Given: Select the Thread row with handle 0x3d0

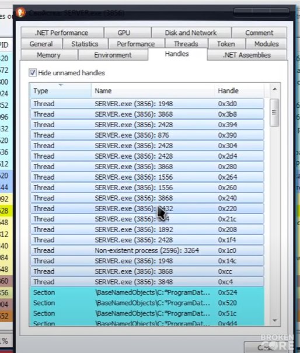Looking at the screenshot, I should tap(147, 103).
